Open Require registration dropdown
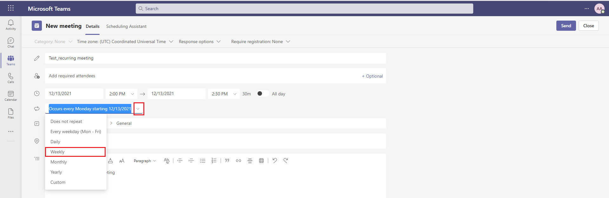 260,42
